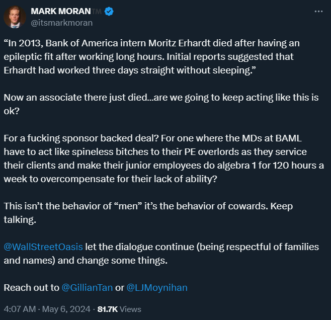Follow the @LJMoynihan mention link
The width and height of the screenshot is (331, 320).
[x=157, y=288]
